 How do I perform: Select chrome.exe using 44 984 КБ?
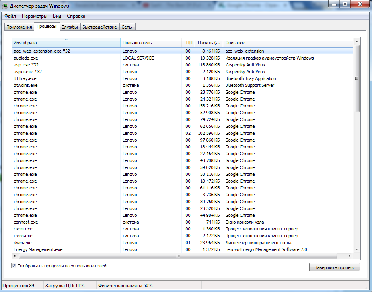coord(182,215)
